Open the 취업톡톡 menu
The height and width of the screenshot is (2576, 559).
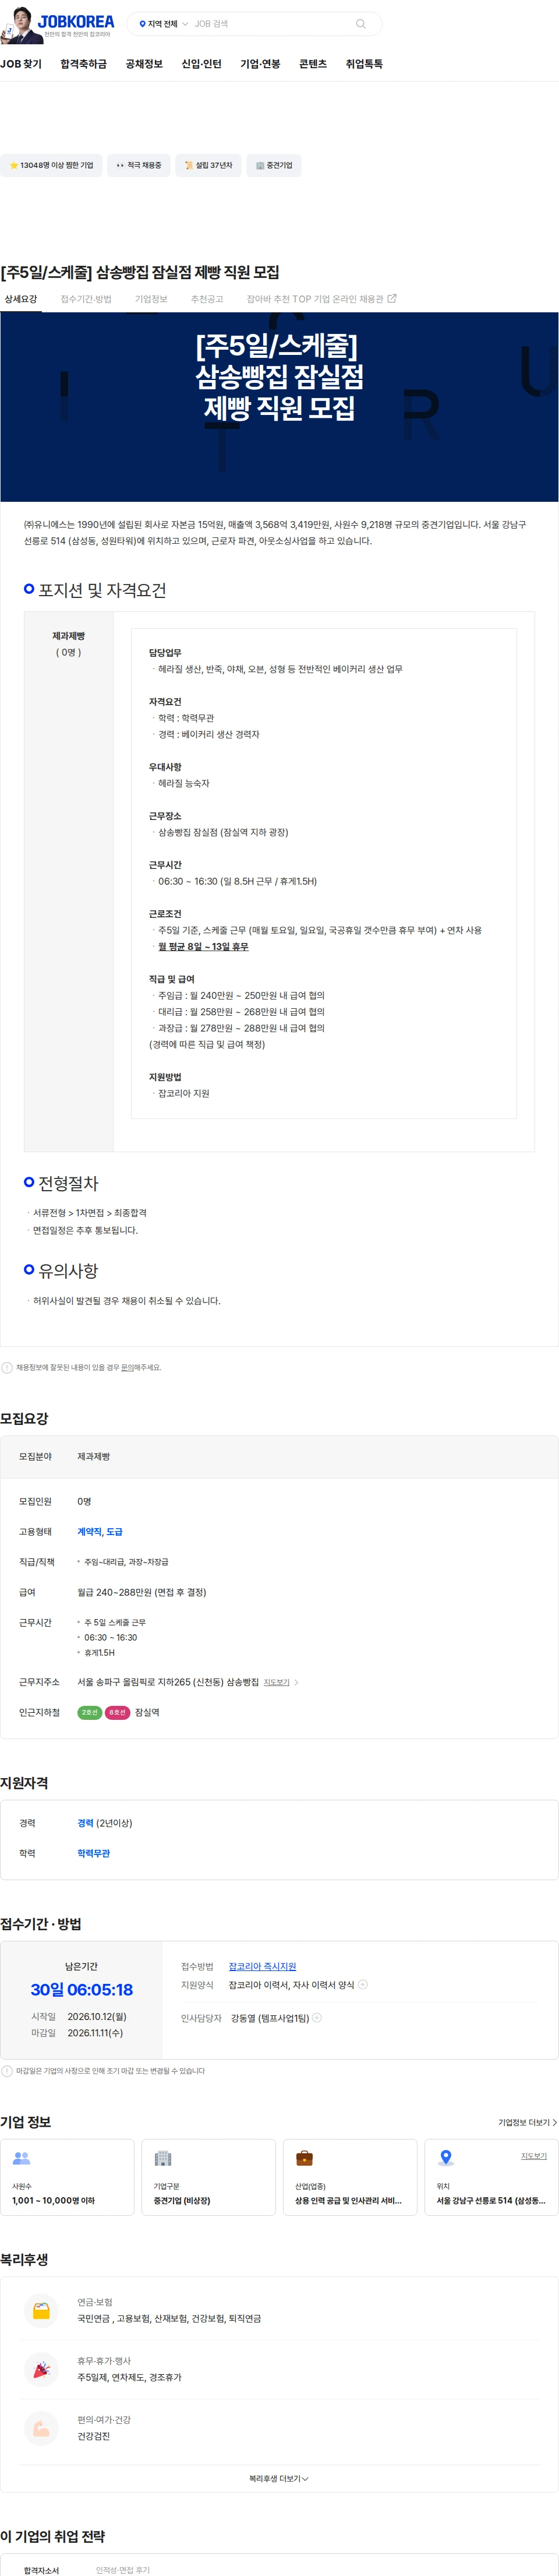(x=364, y=64)
